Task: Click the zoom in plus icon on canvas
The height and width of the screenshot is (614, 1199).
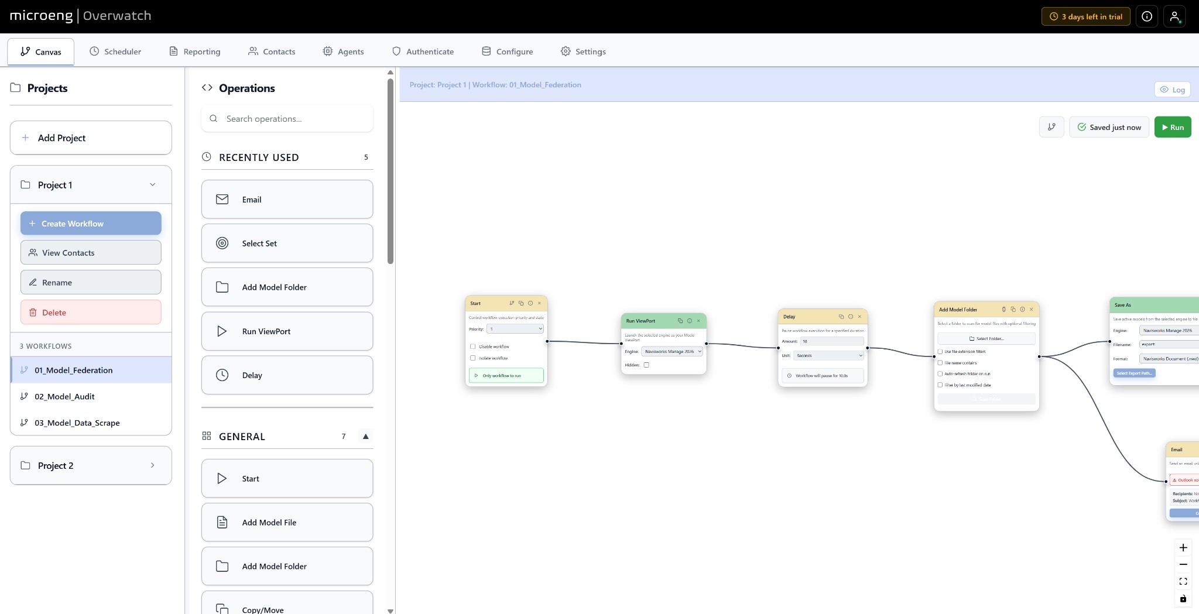Action: [x=1183, y=548]
